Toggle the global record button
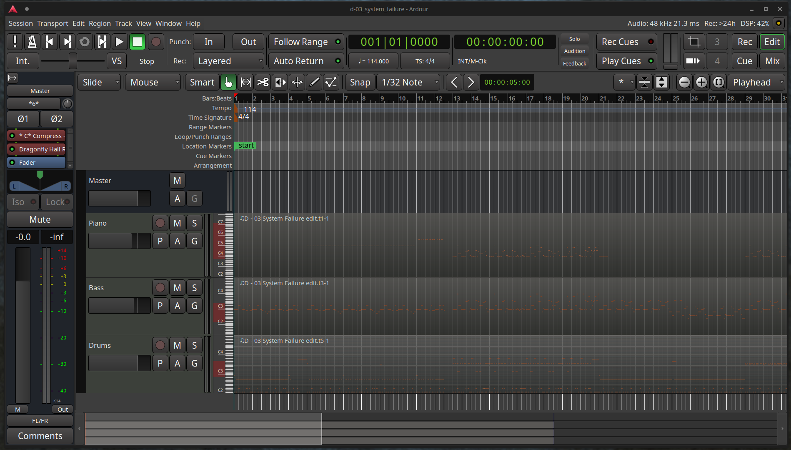 (x=156, y=42)
